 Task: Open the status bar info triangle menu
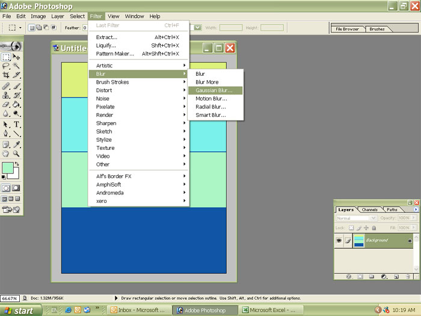[116, 298]
